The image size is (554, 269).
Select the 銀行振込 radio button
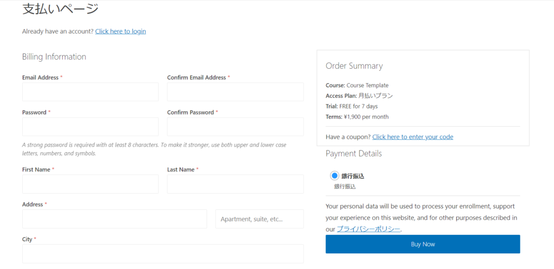[334, 176]
